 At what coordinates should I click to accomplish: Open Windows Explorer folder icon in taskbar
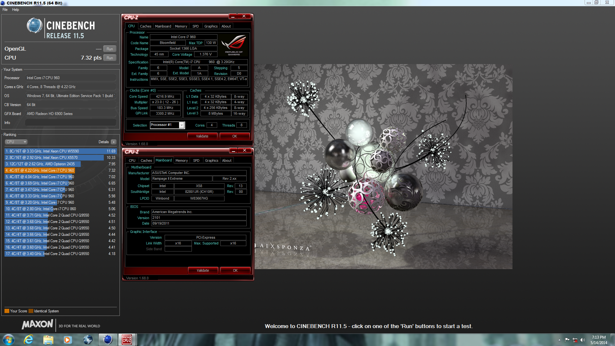click(x=48, y=340)
